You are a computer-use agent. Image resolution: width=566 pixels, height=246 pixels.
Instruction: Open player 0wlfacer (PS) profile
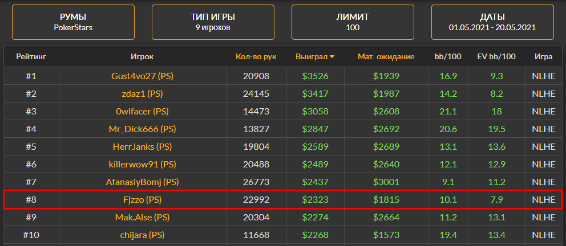142,111
